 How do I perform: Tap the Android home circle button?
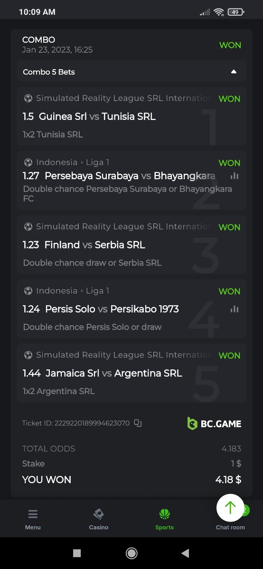tap(131, 553)
